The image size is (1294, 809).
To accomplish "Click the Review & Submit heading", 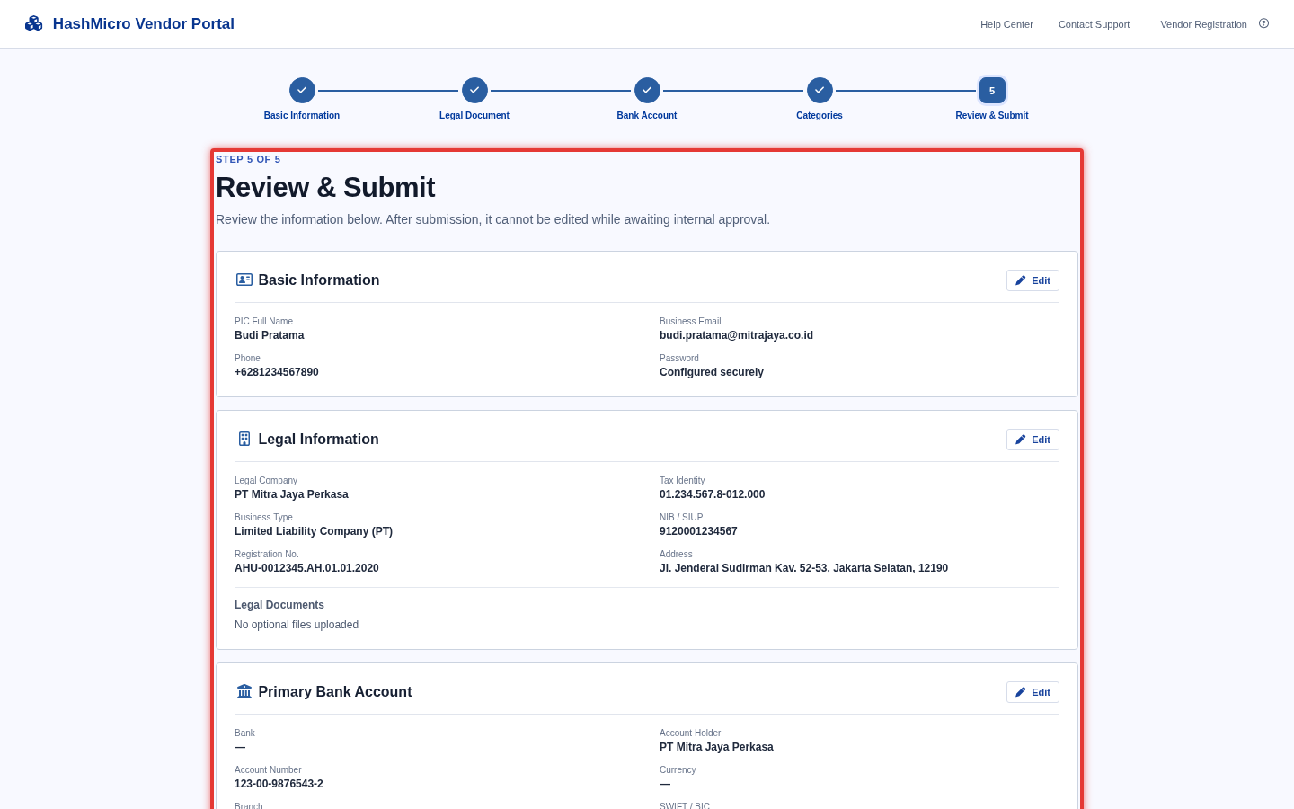I will click(x=325, y=187).
